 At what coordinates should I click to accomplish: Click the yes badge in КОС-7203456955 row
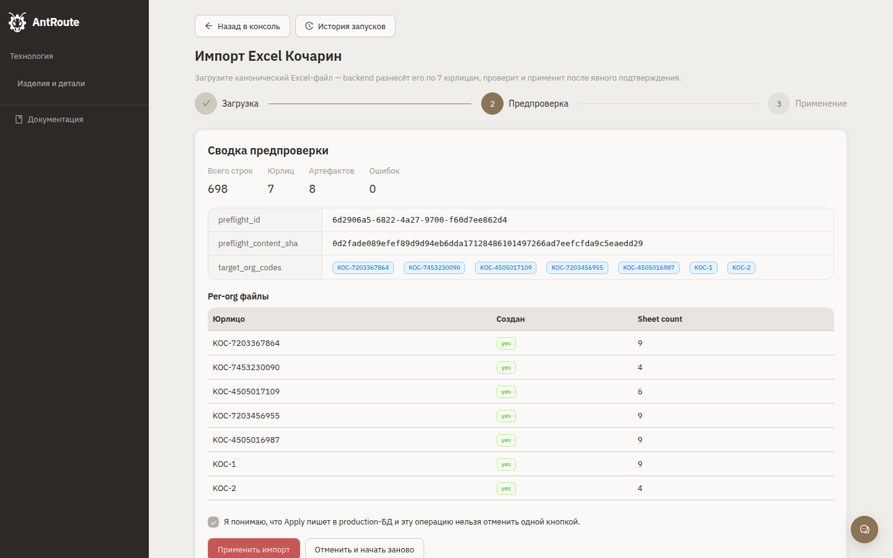(506, 416)
